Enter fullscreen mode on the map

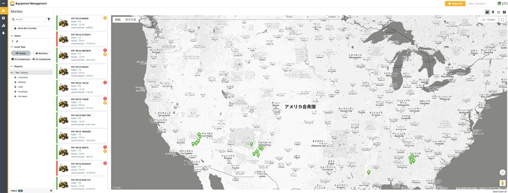(502, 20)
